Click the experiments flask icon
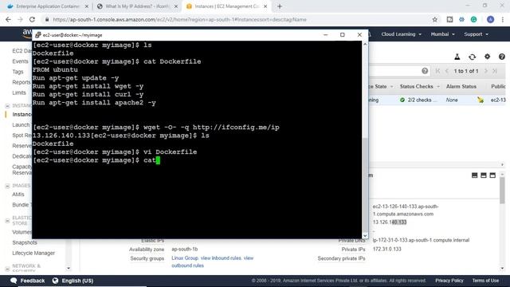 pos(457,57)
